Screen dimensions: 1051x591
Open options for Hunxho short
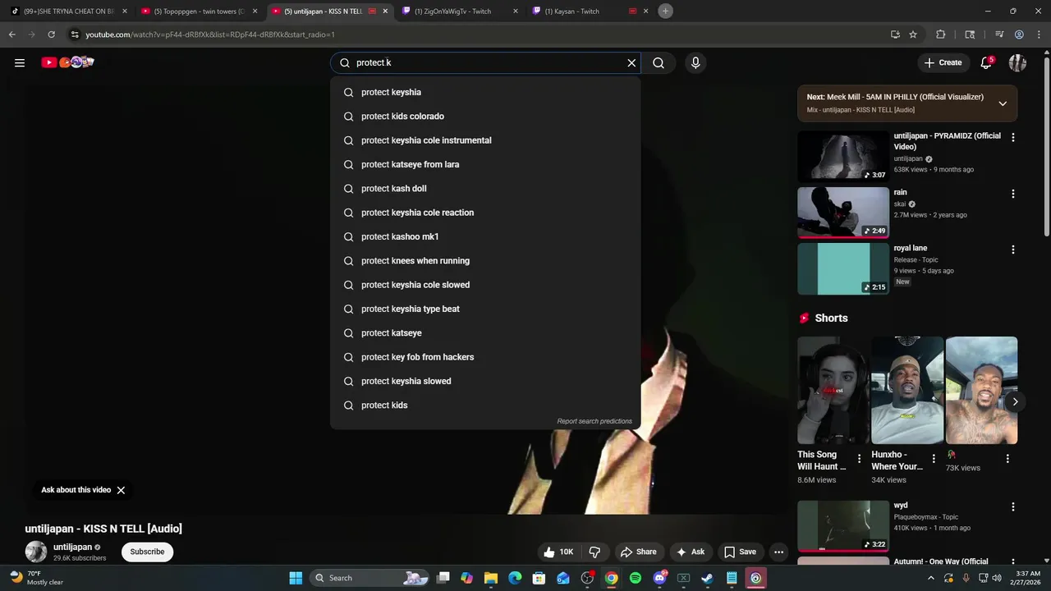coord(933,459)
